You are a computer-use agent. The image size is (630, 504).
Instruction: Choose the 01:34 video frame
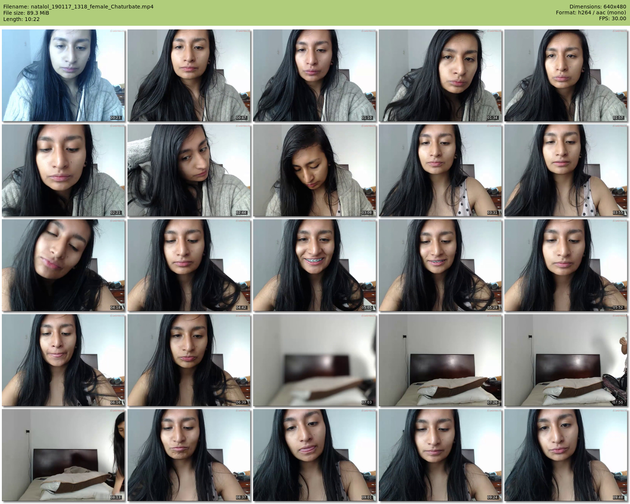[x=440, y=75]
